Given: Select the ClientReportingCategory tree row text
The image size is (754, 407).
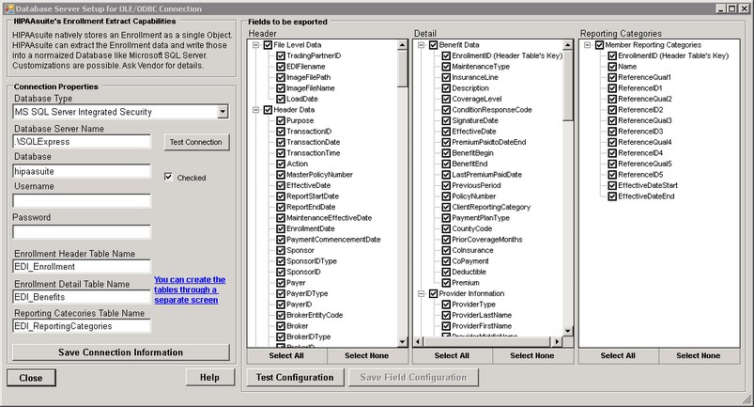Looking at the screenshot, I should (491, 207).
